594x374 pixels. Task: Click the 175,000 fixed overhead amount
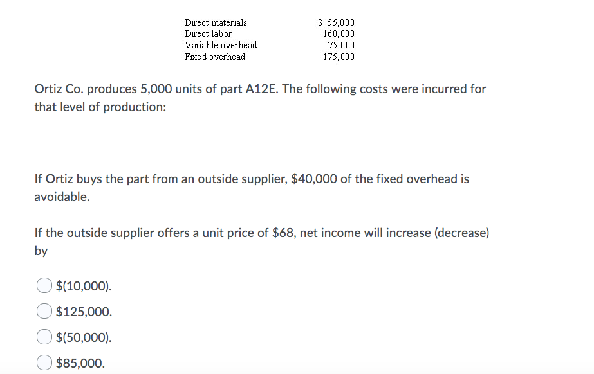click(339, 57)
